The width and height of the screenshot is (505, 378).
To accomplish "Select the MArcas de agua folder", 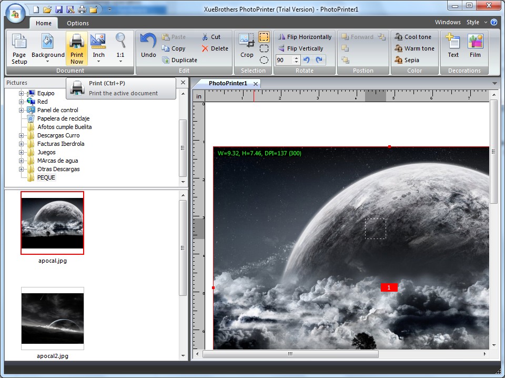I will coord(57,161).
